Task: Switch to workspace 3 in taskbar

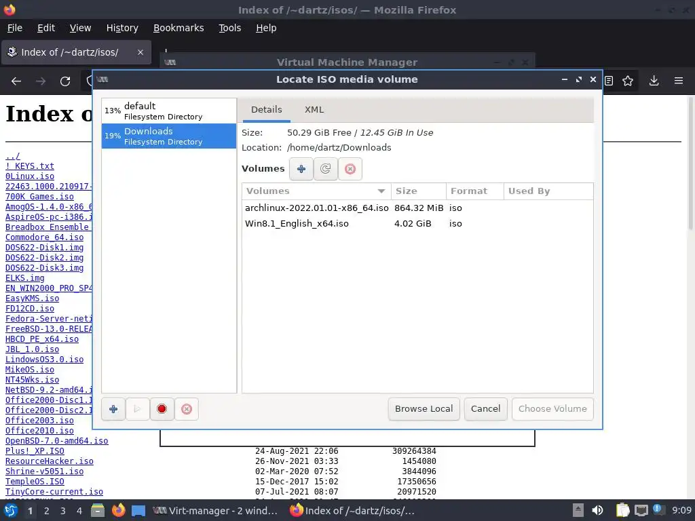Action: click(63, 511)
